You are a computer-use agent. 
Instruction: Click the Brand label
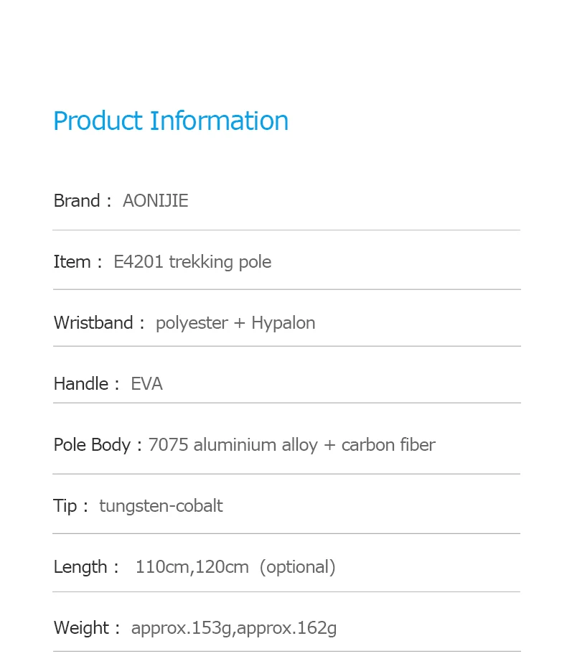tap(77, 201)
